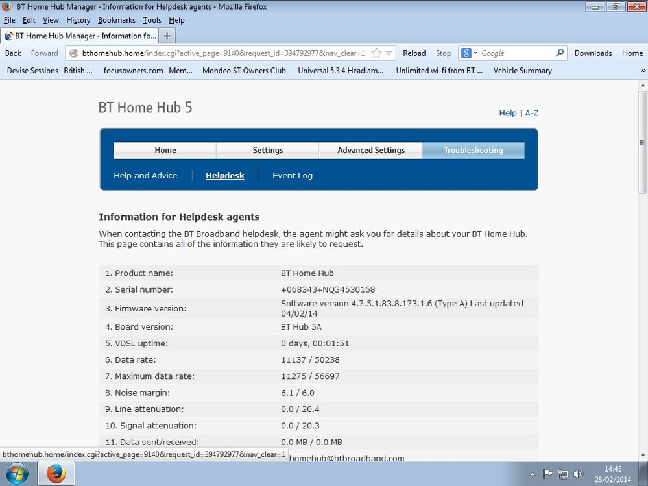The height and width of the screenshot is (486, 648).
Task: Select the BT Home Hub Manager tab
Action: point(79,36)
